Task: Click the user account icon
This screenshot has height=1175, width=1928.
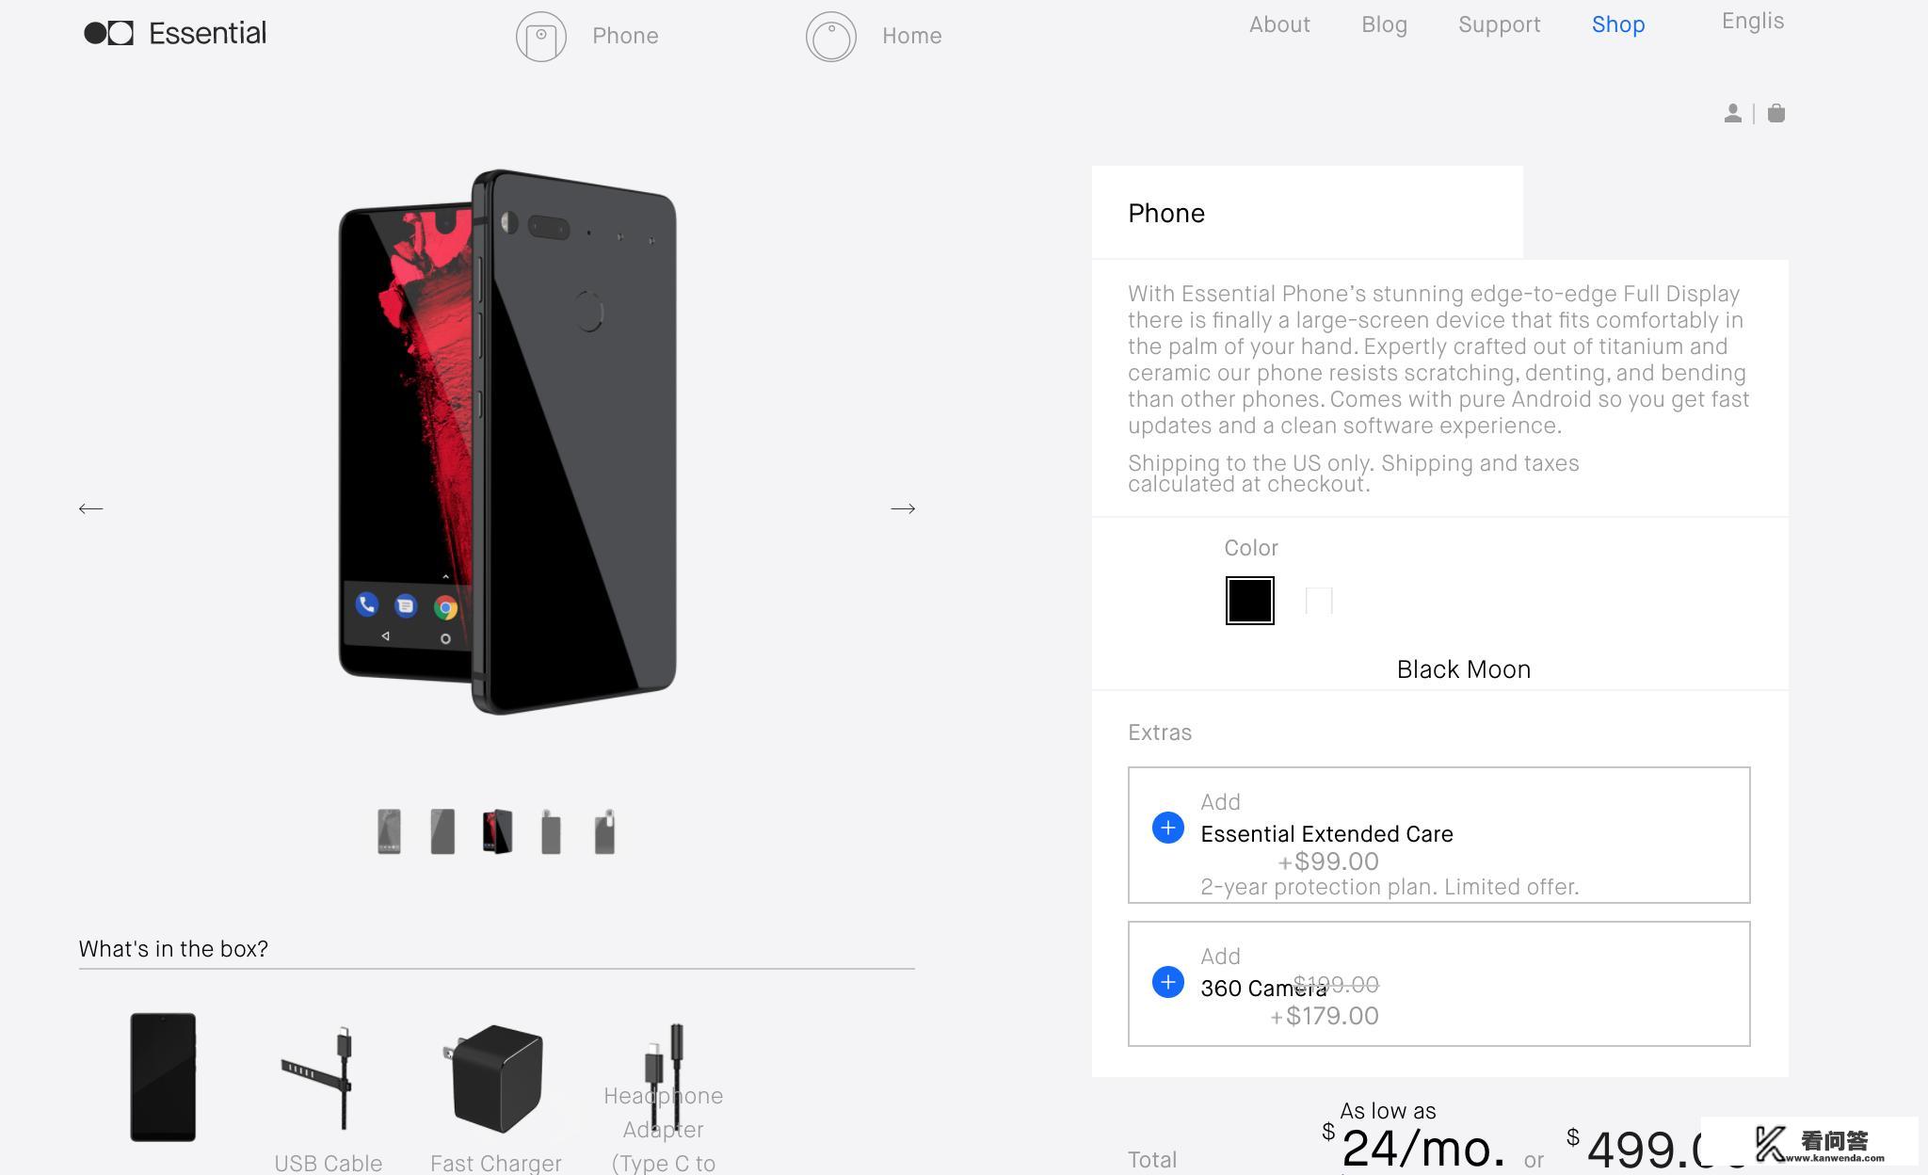Action: [1732, 112]
